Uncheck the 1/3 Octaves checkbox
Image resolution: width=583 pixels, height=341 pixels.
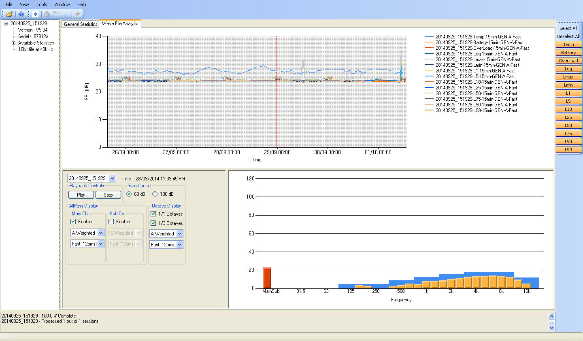click(153, 223)
